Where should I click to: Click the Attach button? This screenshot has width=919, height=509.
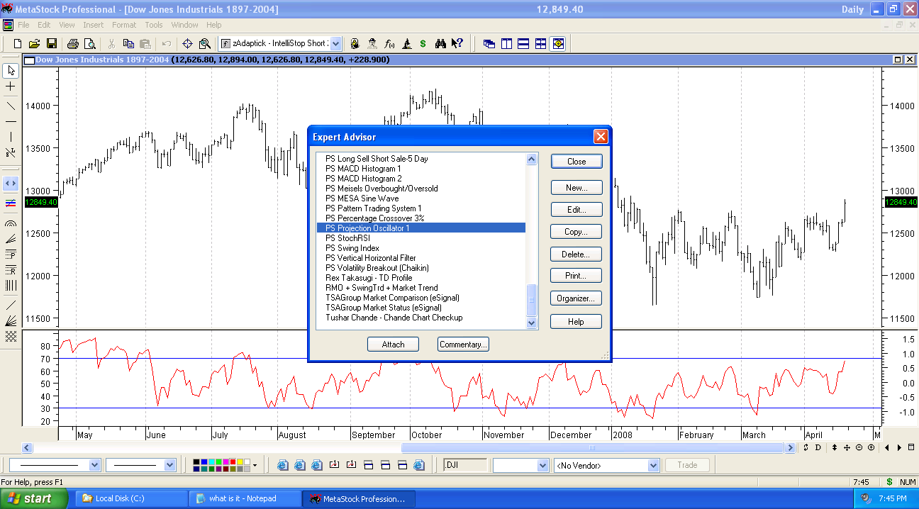[x=393, y=345]
